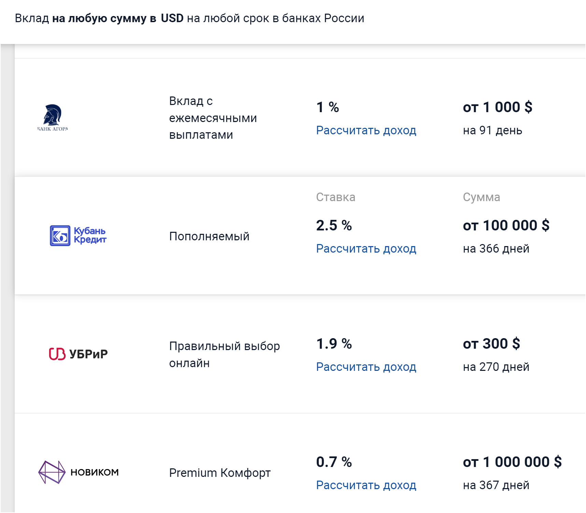The width and height of the screenshot is (586, 513).
Task: Open the Premium Комфорт deposit name
Action: [220, 473]
